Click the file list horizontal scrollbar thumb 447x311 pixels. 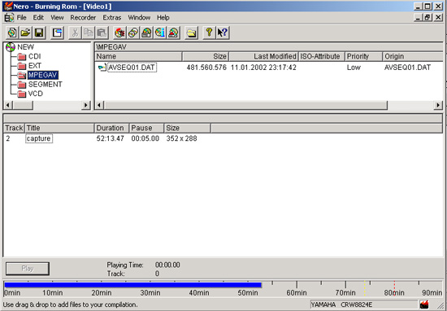[x=245, y=105]
